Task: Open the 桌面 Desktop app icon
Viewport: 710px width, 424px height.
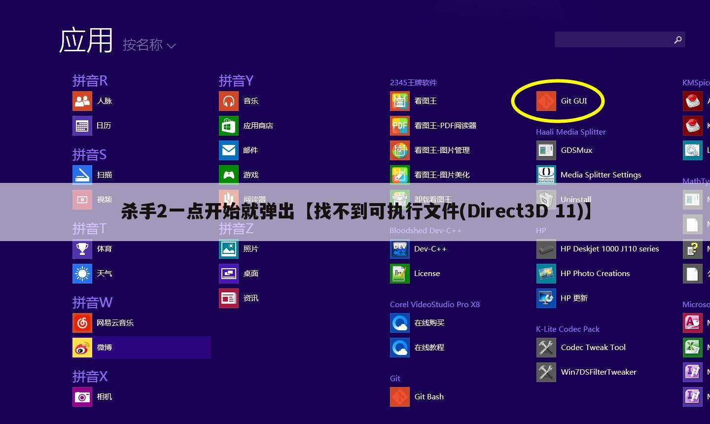Action: point(229,274)
